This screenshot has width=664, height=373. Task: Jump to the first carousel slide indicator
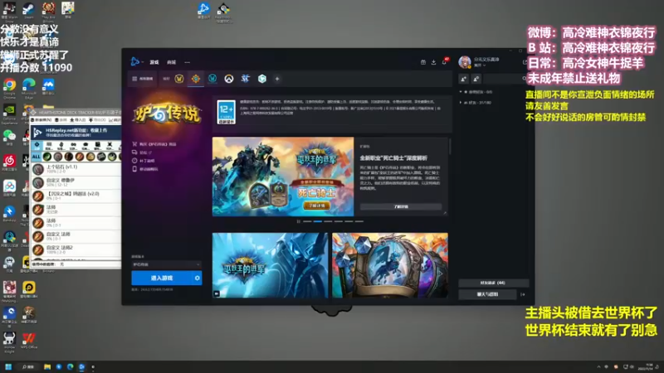click(x=307, y=221)
